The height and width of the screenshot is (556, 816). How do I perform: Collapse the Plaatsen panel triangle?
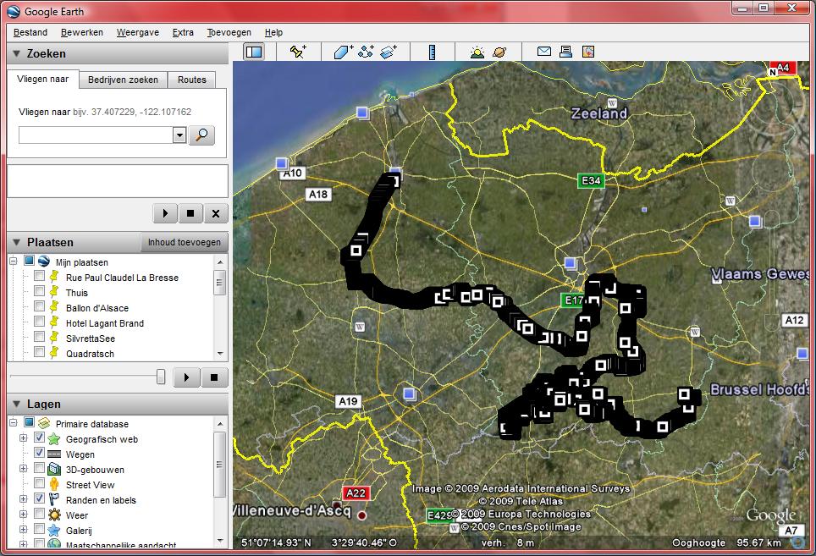16,242
